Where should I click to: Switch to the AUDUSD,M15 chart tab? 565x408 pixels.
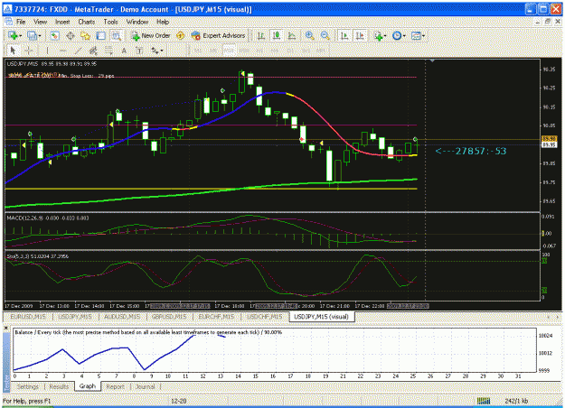[x=121, y=317]
